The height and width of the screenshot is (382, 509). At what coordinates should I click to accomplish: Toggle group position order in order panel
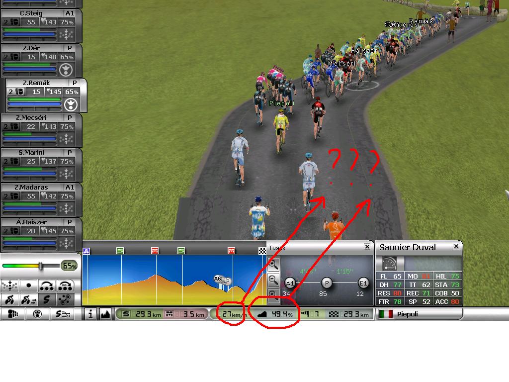10,286
